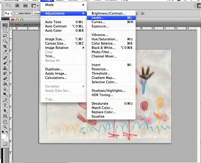Choose Color Balance adjustment

point(111,44)
